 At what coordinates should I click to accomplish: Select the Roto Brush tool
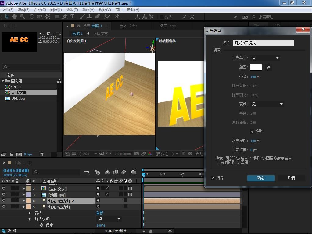coord(107,17)
